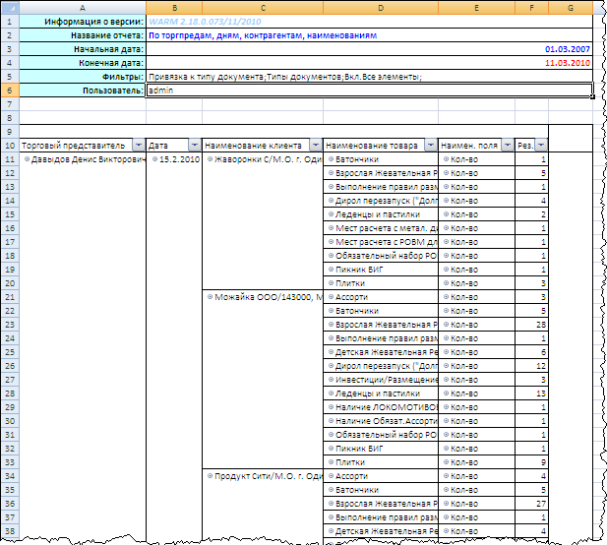Click the Select All corner button
The image size is (607, 545).
(9, 8)
